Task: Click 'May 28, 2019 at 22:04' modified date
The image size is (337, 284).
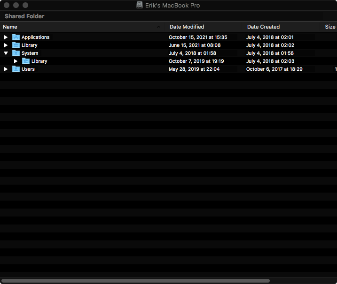Action: [194, 69]
